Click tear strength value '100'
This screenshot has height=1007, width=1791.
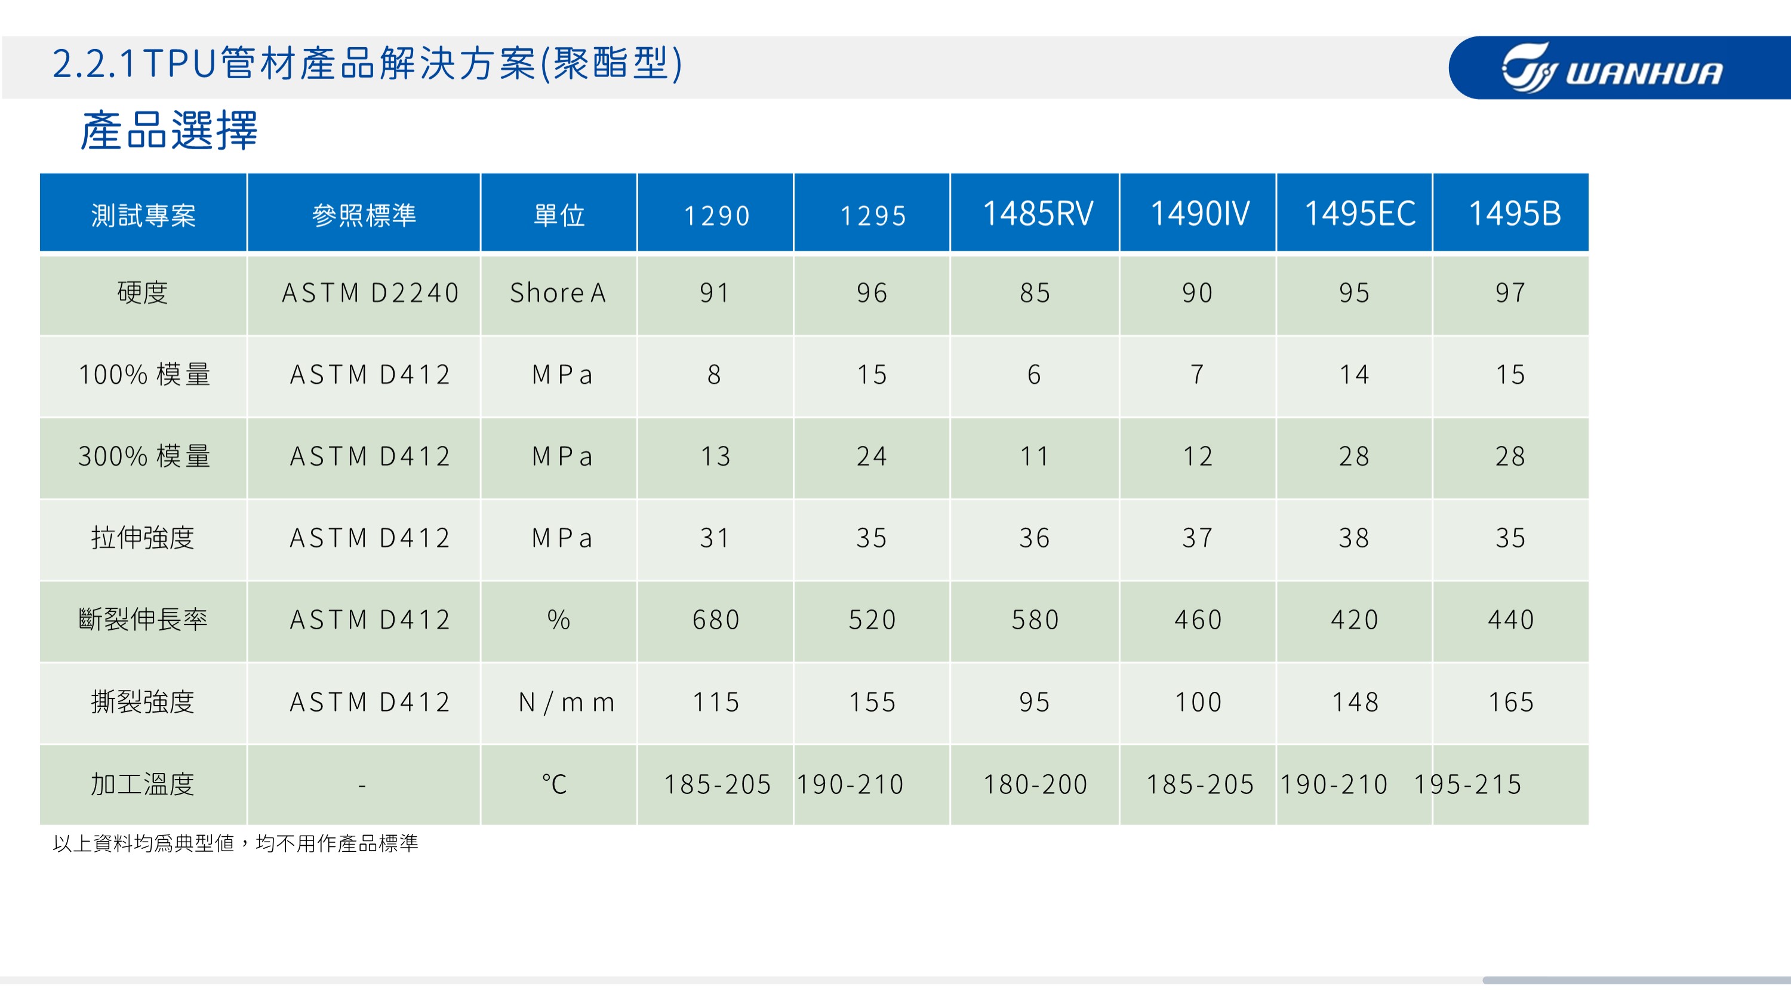click(x=1198, y=702)
